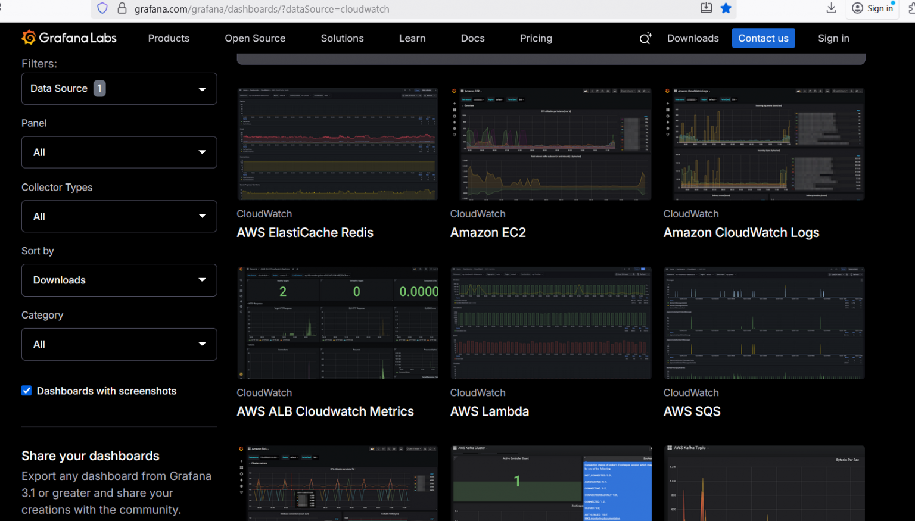
Task: Open the Collector Types dropdown
Action: (119, 216)
